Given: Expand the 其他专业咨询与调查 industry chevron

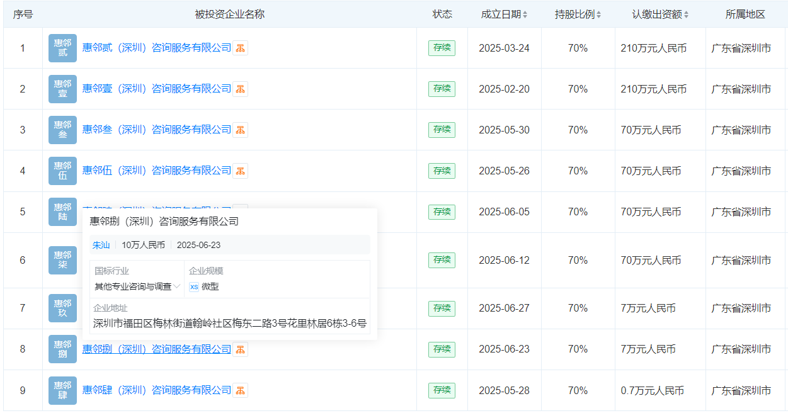Looking at the screenshot, I should click(x=177, y=286).
